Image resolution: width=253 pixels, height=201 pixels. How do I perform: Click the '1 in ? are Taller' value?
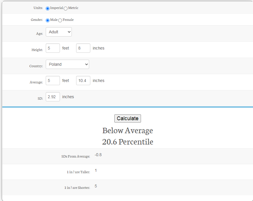pos(96,170)
